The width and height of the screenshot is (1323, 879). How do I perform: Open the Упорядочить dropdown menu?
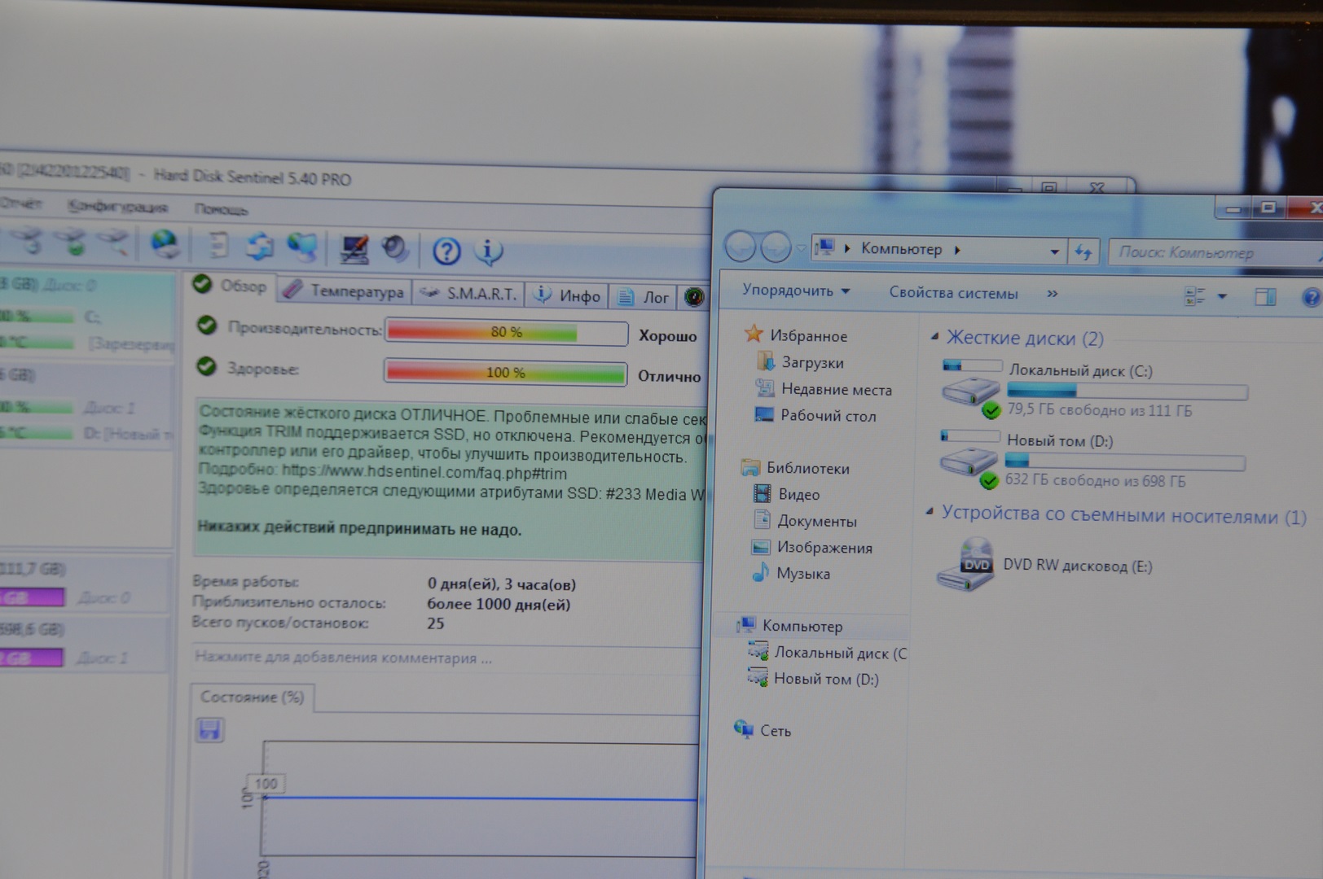tap(795, 291)
